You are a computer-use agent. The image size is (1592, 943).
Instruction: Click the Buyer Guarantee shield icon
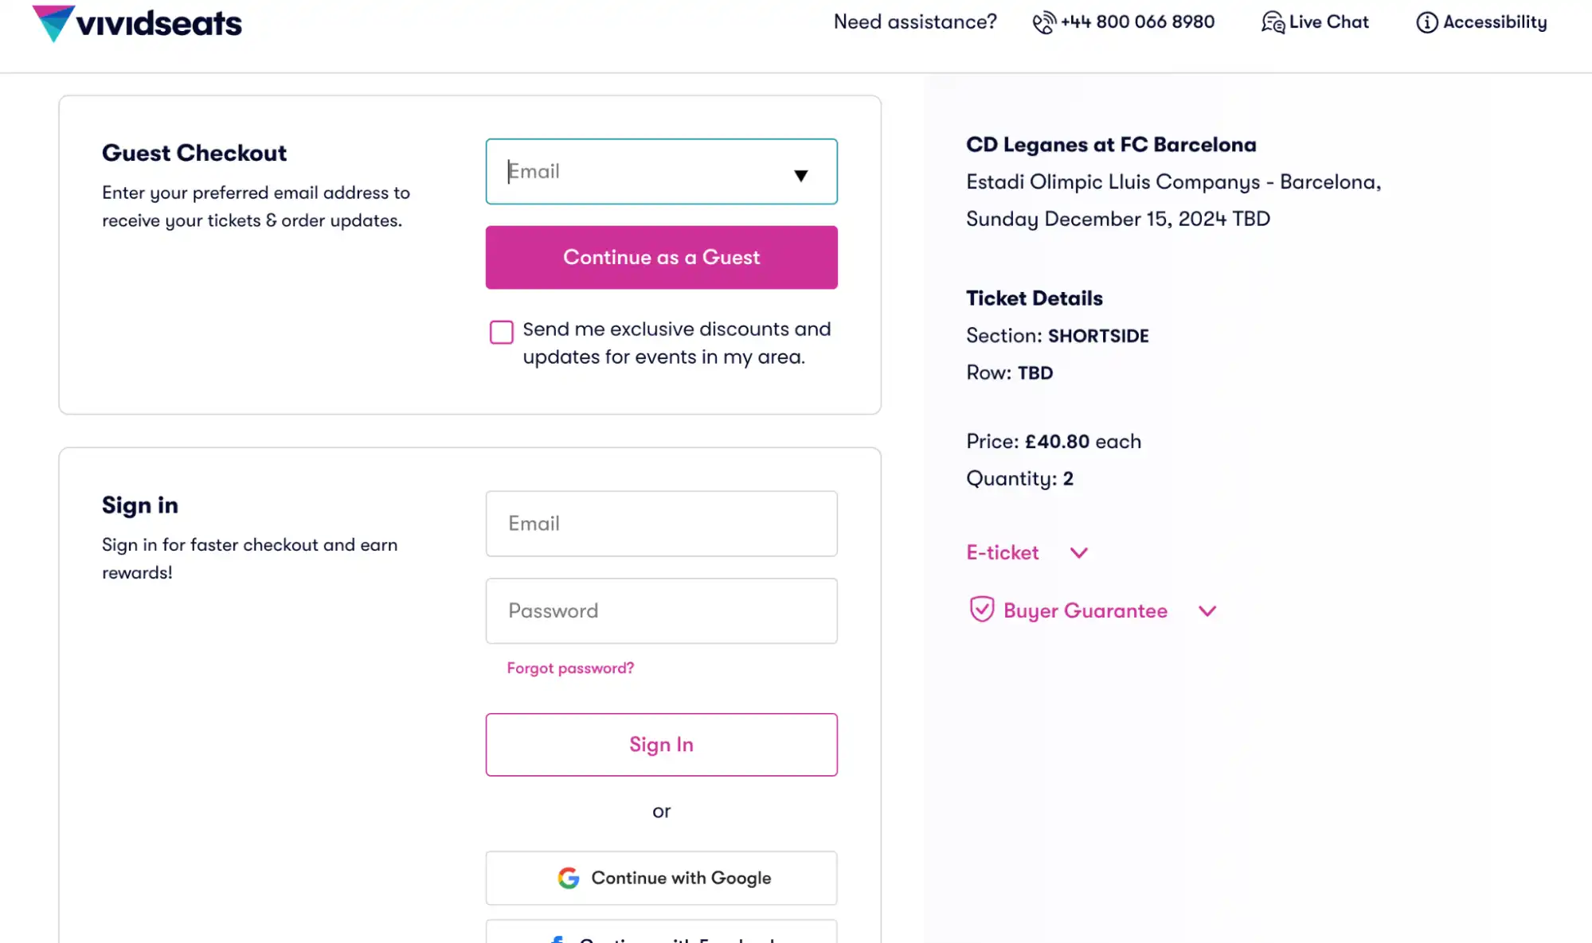[981, 610]
